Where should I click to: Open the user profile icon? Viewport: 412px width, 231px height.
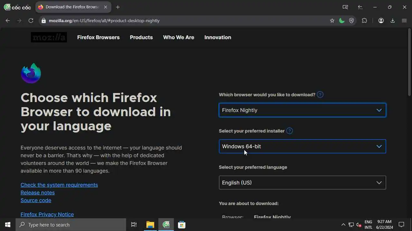tap(381, 21)
